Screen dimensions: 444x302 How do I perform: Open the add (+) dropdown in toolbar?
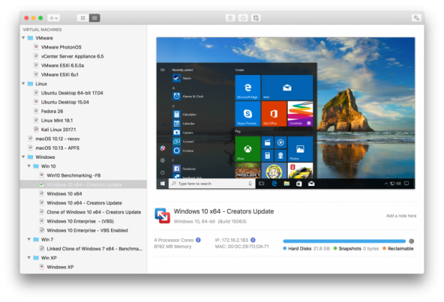53,18
